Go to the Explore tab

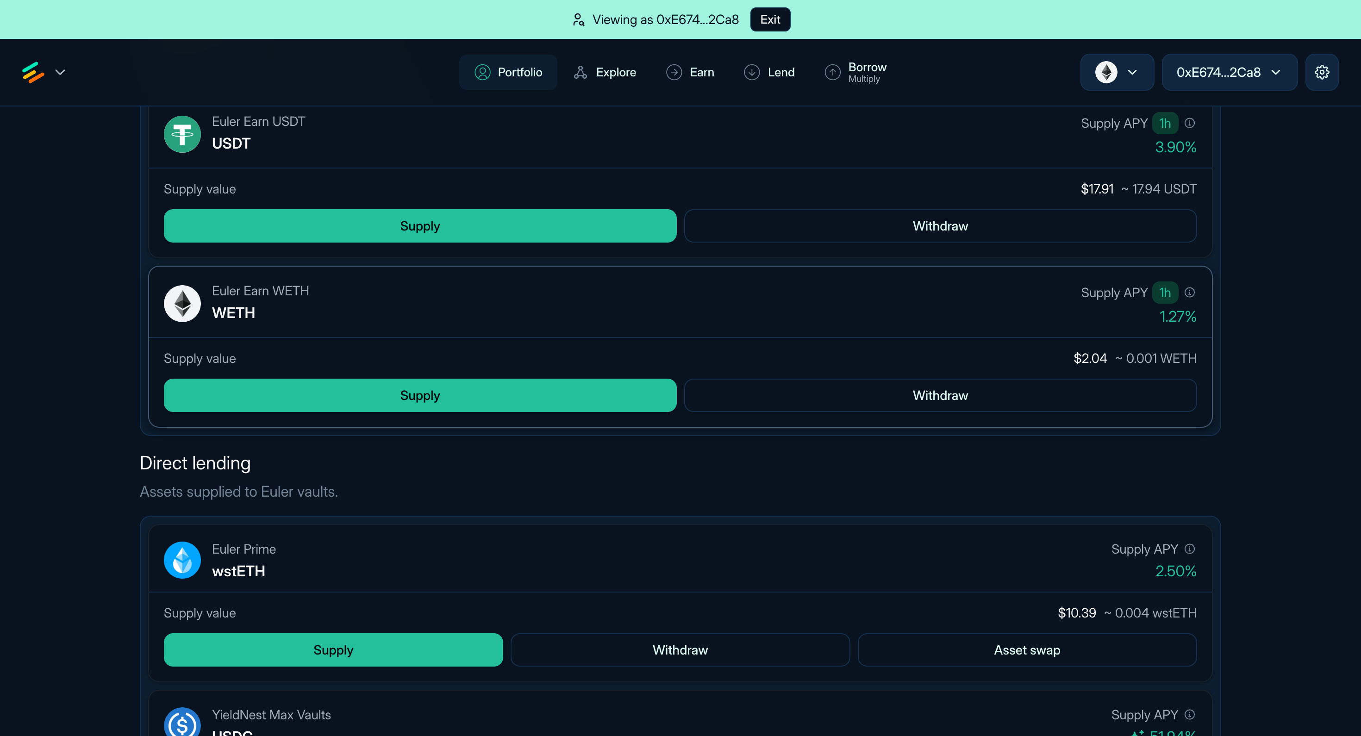click(x=605, y=72)
